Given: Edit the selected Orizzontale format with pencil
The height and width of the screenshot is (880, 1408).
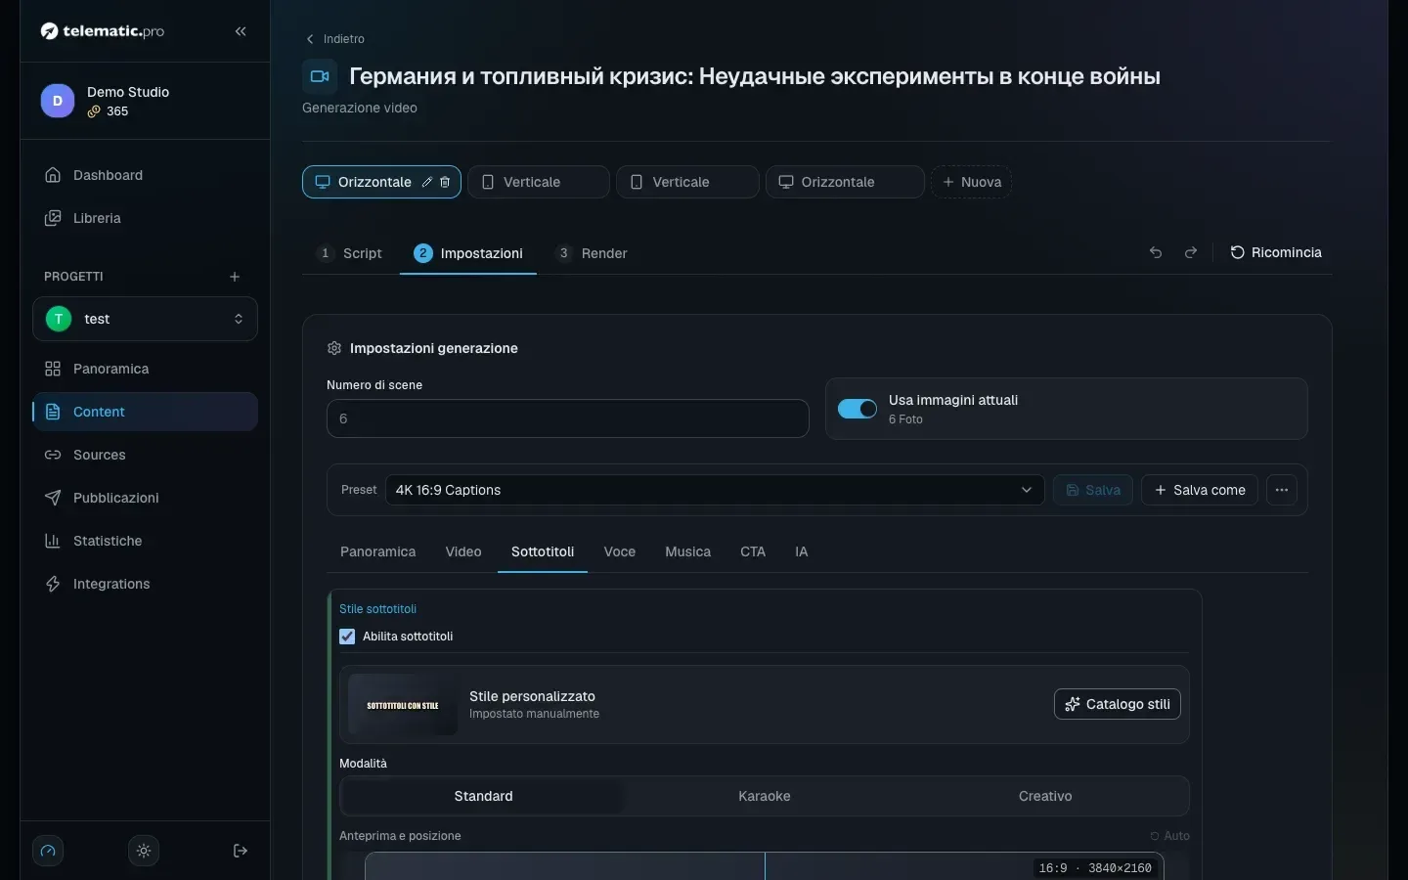Looking at the screenshot, I should click(x=427, y=182).
